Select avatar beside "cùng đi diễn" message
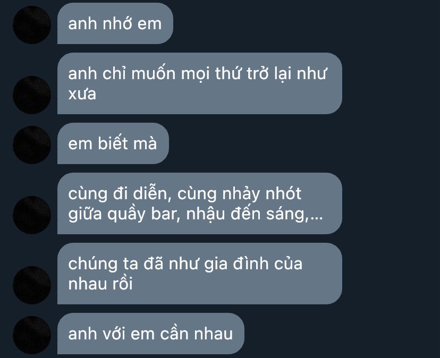Screen dimensions: 440x358 pos(32,215)
